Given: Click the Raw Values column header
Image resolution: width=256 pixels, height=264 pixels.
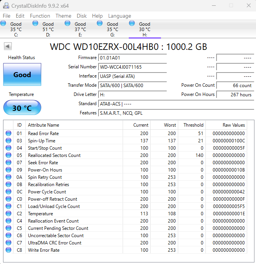Looking at the screenshot, I should click(x=226, y=125).
